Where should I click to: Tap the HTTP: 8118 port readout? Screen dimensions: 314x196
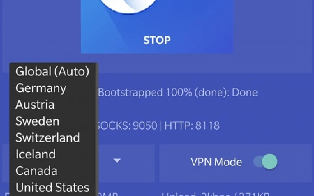click(192, 126)
